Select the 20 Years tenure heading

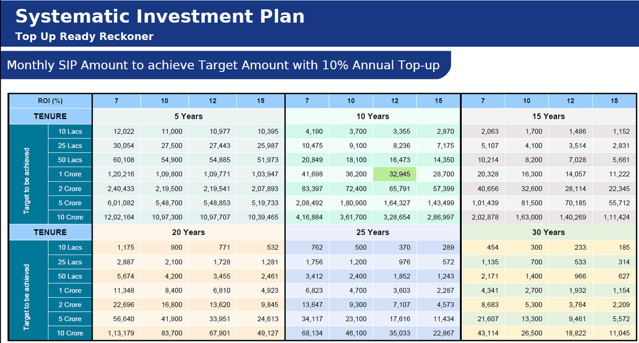point(189,232)
